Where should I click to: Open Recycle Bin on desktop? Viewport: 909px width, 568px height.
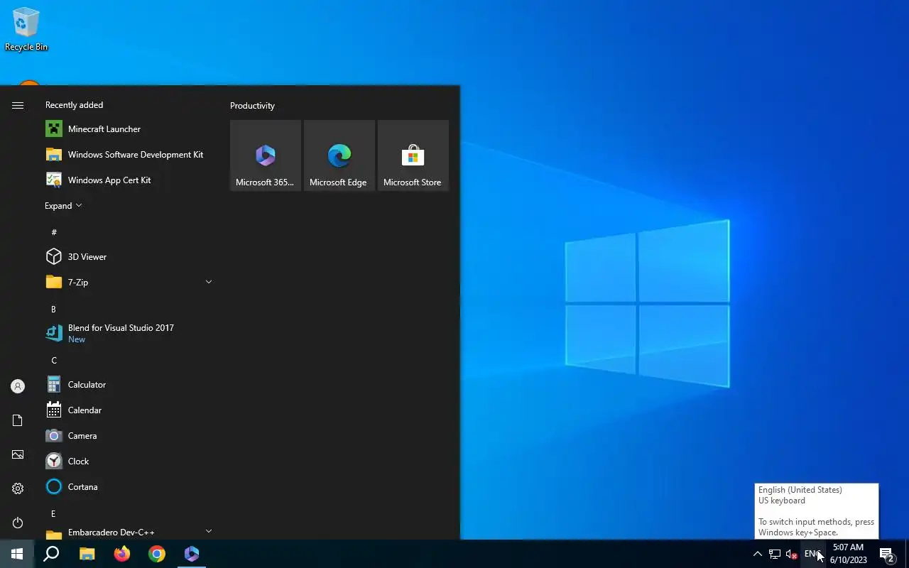pos(26,29)
